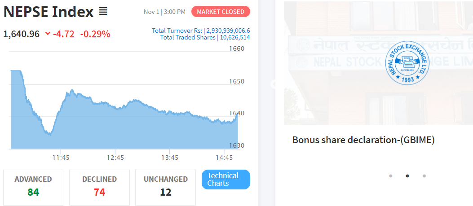Click the Total Traded Shares figure
The width and height of the screenshot is (473, 206).
(235, 37)
